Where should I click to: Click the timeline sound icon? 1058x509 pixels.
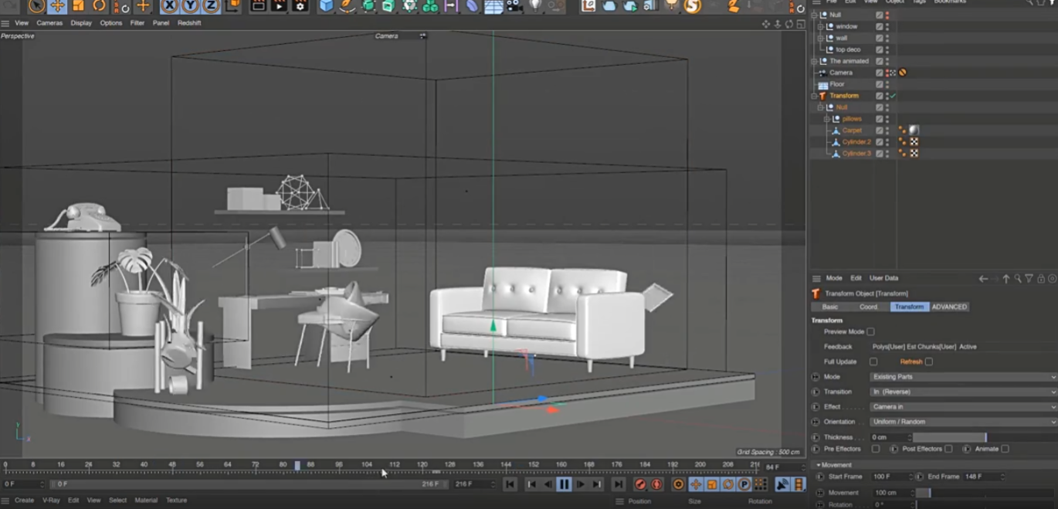pyautogui.click(x=782, y=484)
